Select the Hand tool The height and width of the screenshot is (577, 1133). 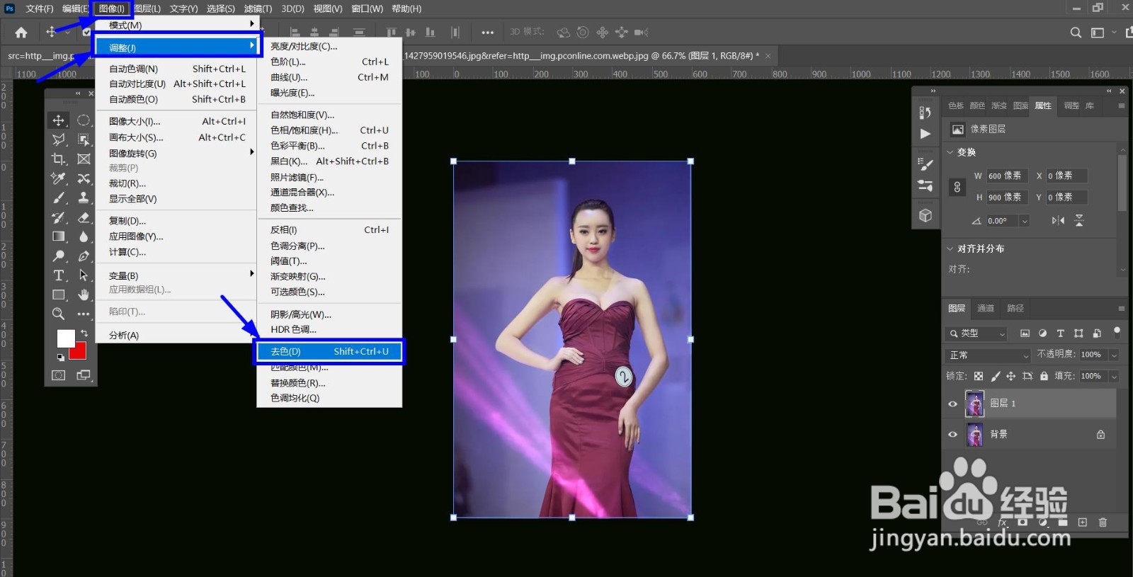click(x=84, y=295)
